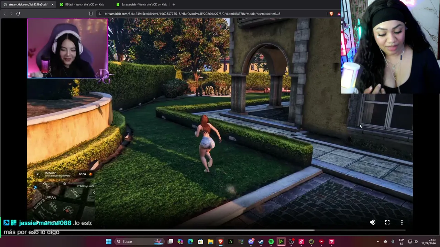Launch Microsoft 365 Copilot from taskbar
Screen dimensions: 440x247
tap(180, 242)
